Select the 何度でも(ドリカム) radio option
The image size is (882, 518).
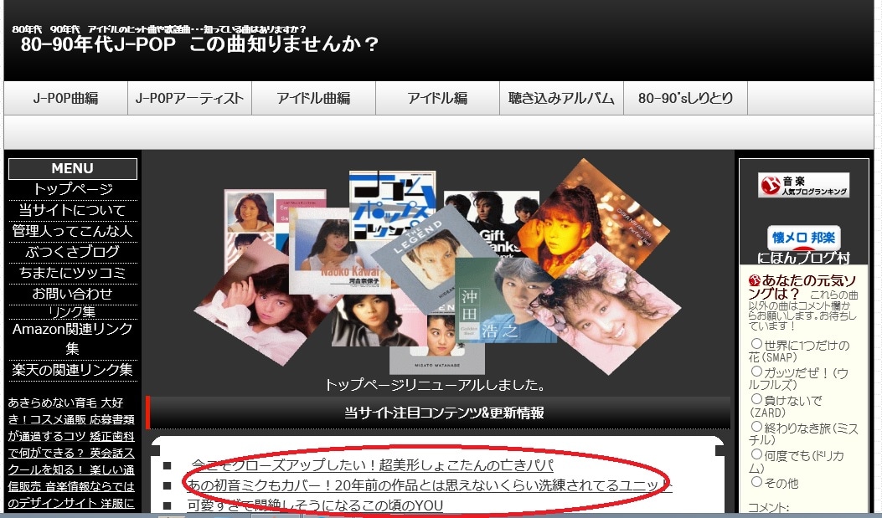(756, 454)
